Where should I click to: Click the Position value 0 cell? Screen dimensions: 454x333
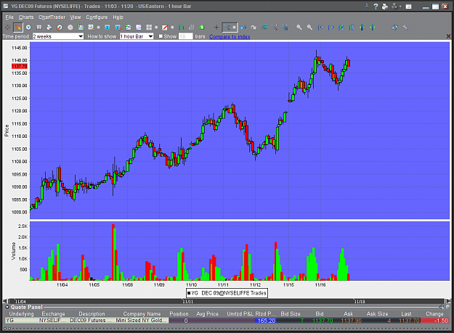point(179,321)
